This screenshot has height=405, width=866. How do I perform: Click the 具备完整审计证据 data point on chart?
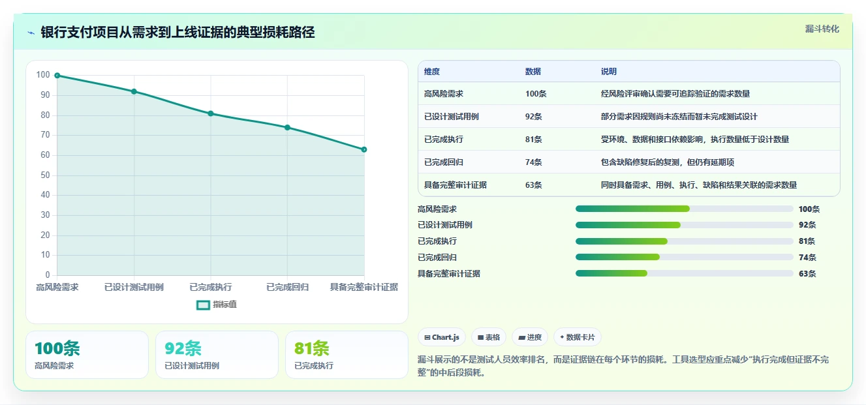pyautogui.click(x=364, y=149)
